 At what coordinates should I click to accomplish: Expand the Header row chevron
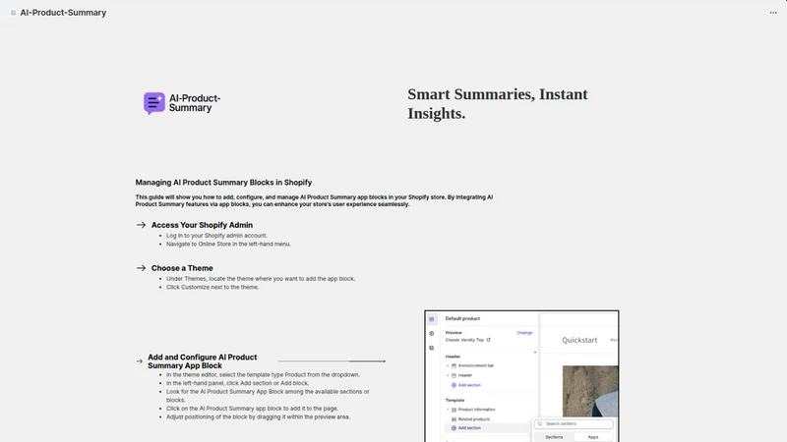448,375
